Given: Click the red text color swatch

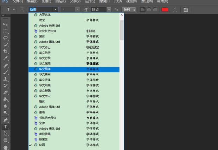Looking at the screenshot, I should click(x=165, y=9).
